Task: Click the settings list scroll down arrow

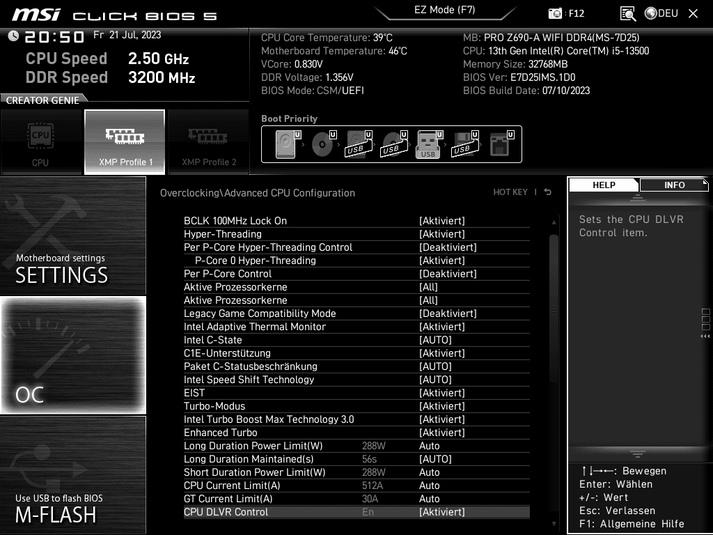Action: [x=554, y=524]
